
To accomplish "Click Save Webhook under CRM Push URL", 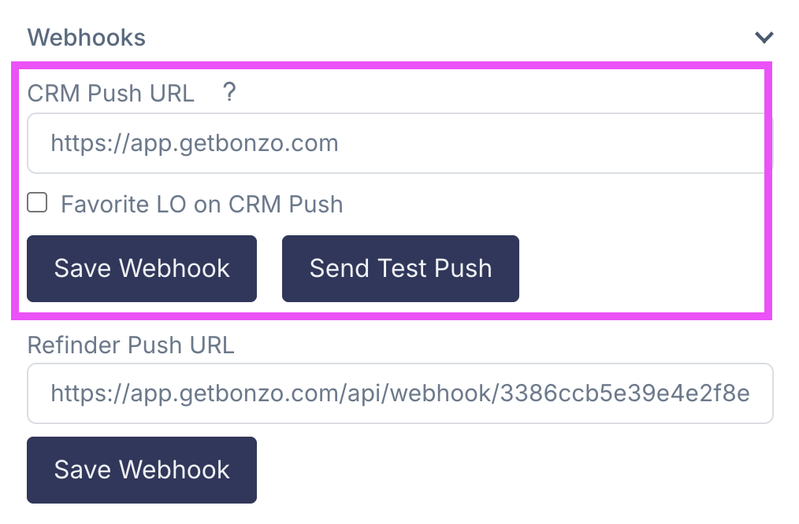I will point(142,268).
